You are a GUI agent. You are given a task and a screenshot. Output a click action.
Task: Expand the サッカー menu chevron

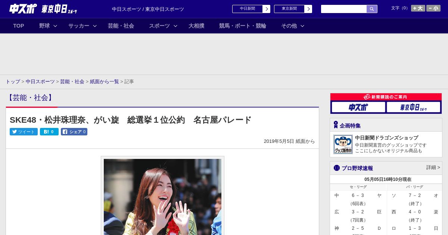click(x=95, y=26)
